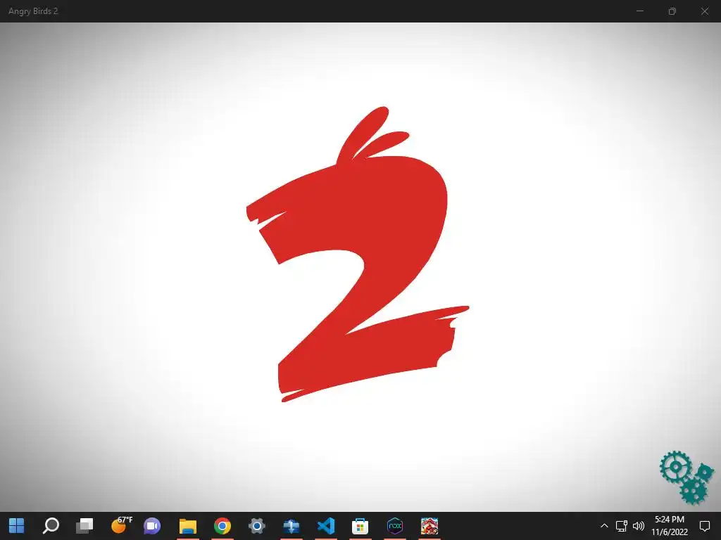Screen dimensions: 721x540
Task: Show hidden system tray icons
Action: pos(604,526)
